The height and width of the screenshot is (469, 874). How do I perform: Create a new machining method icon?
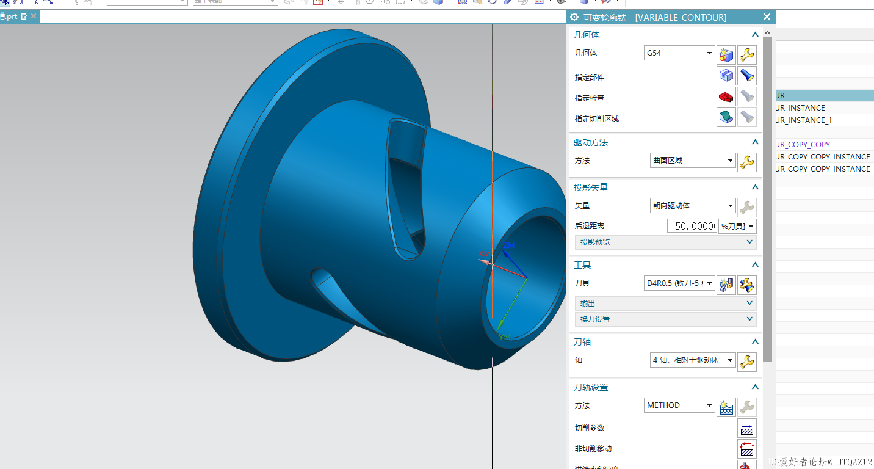726,407
